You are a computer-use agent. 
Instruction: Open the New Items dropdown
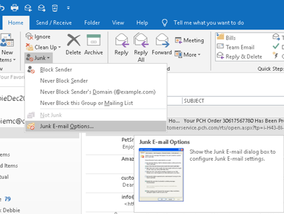point(7,48)
